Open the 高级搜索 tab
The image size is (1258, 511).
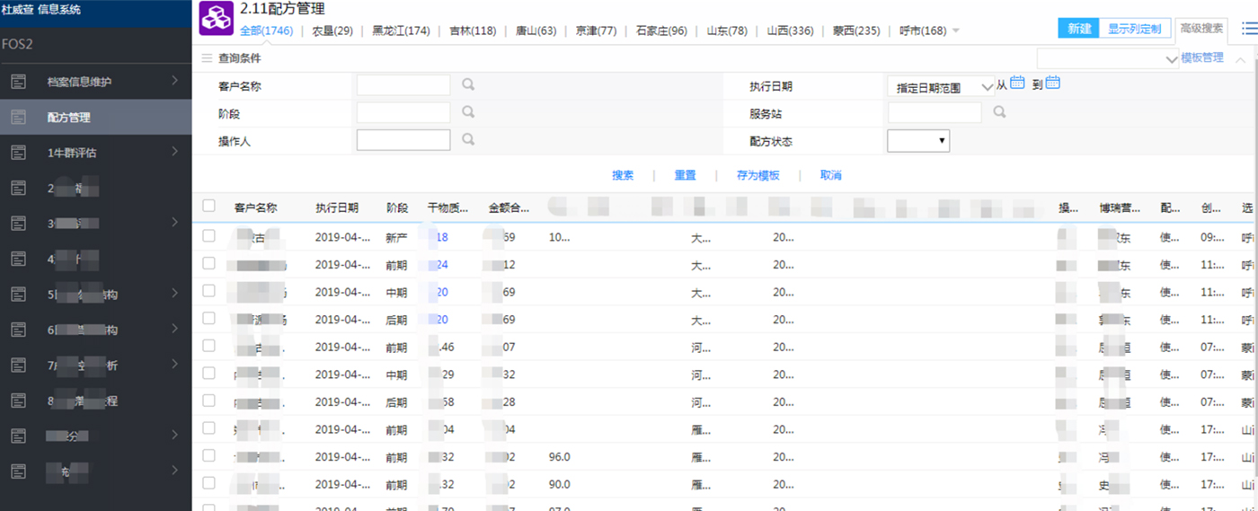pos(1201,28)
